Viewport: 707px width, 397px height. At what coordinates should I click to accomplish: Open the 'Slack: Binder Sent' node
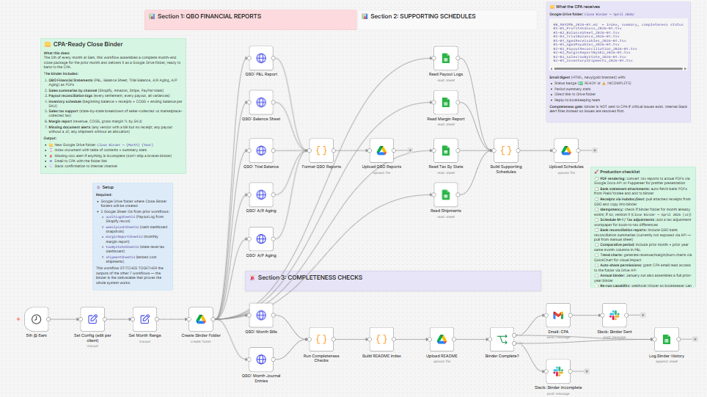[x=614, y=315]
